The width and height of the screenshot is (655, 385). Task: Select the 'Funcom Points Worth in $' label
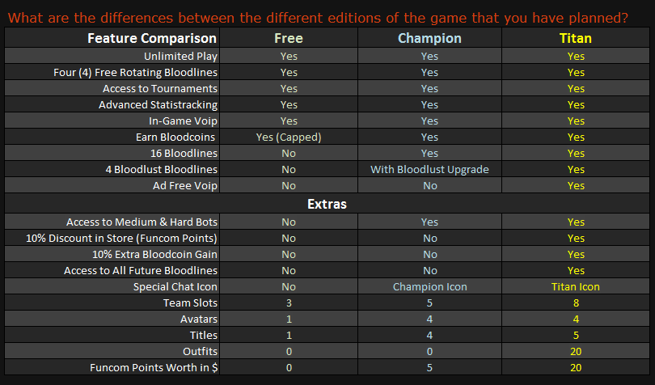pyautogui.click(x=154, y=368)
